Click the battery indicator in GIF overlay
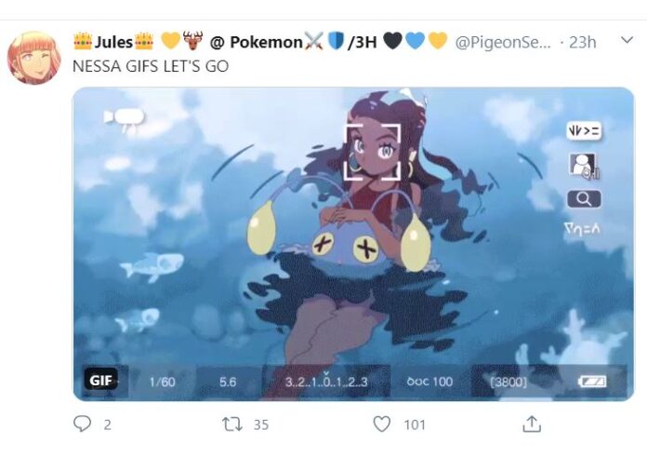 [x=592, y=381]
